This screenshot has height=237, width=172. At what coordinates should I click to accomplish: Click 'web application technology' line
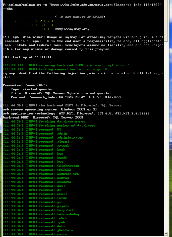pos(76,113)
